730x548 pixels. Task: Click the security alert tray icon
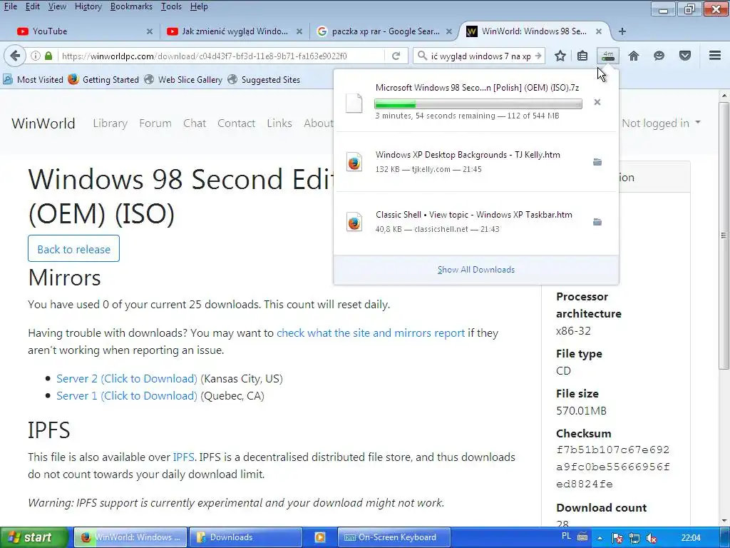(617, 538)
